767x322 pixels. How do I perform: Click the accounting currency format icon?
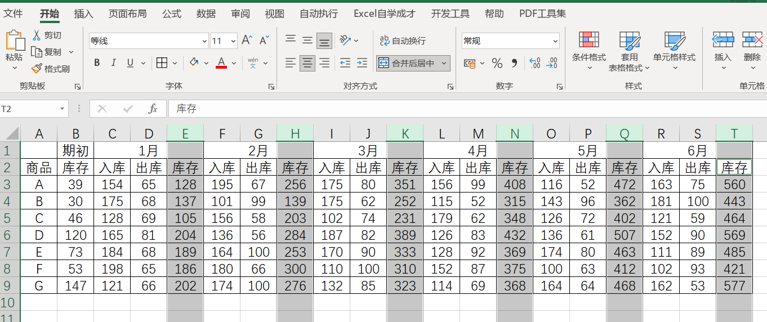(470, 63)
